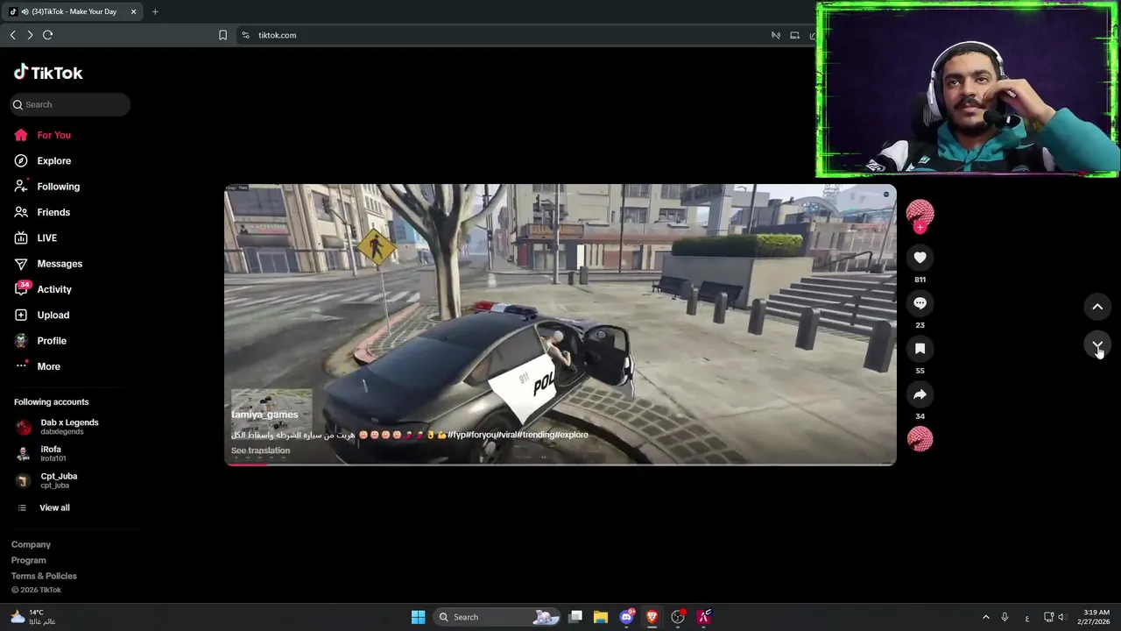This screenshot has height=631, width=1121.
Task: Open Task View on the taskbar
Action: [575, 617]
